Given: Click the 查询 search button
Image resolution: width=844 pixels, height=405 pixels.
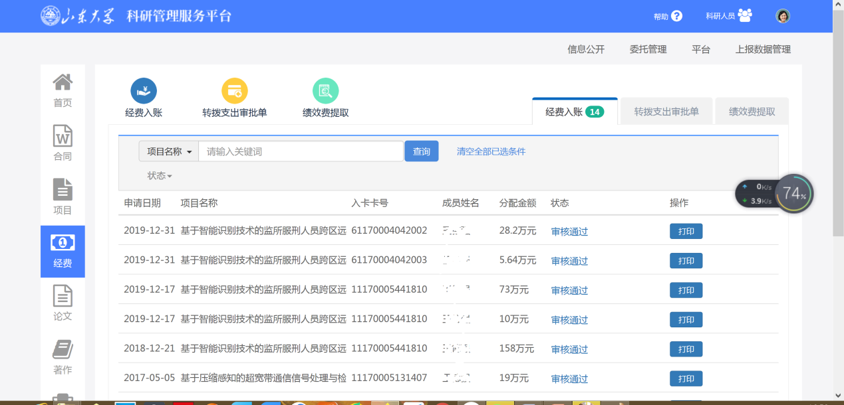Looking at the screenshot, I should point(421,151).
